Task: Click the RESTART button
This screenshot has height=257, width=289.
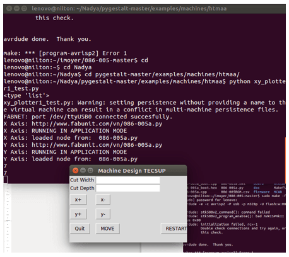Action: 174,229
